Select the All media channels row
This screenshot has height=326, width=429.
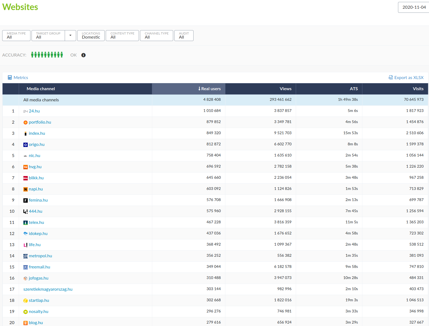pos(215,100)
